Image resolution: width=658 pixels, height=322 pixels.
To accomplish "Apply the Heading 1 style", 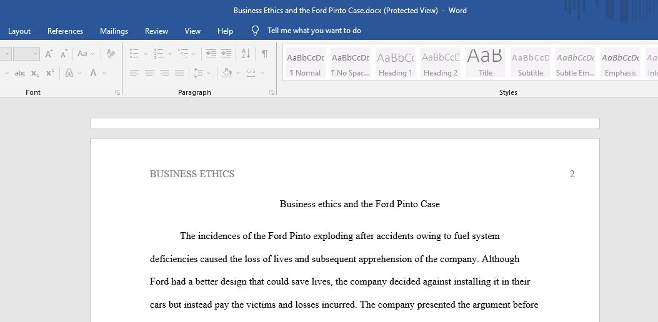I will tap(395, 62).
